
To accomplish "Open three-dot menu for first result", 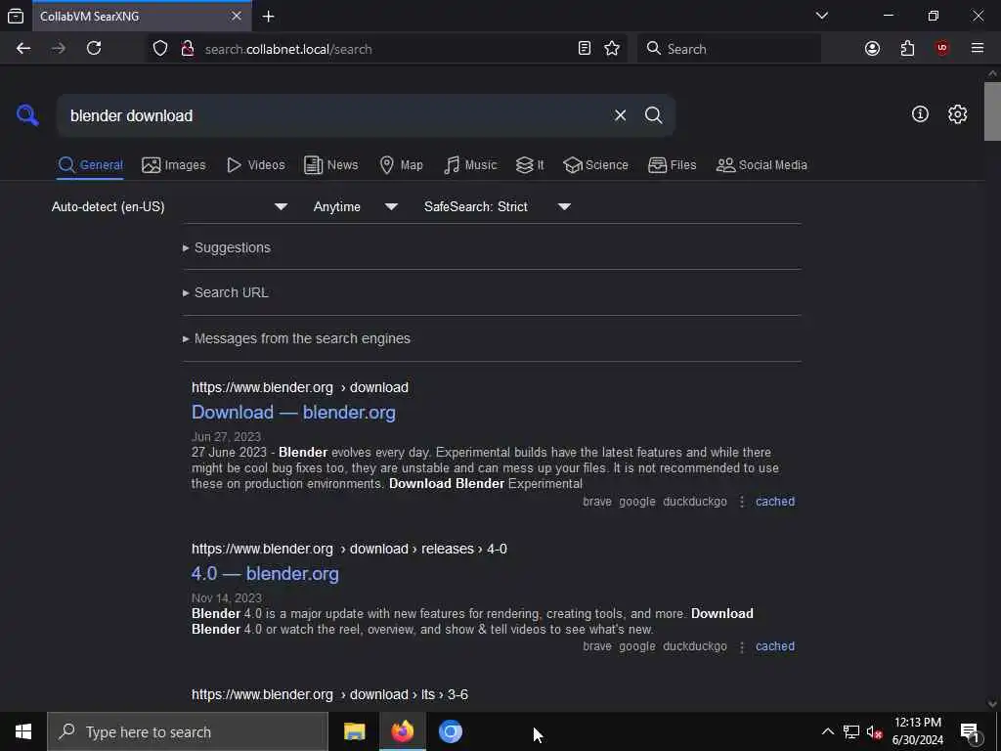I will [x=741, y=502].
